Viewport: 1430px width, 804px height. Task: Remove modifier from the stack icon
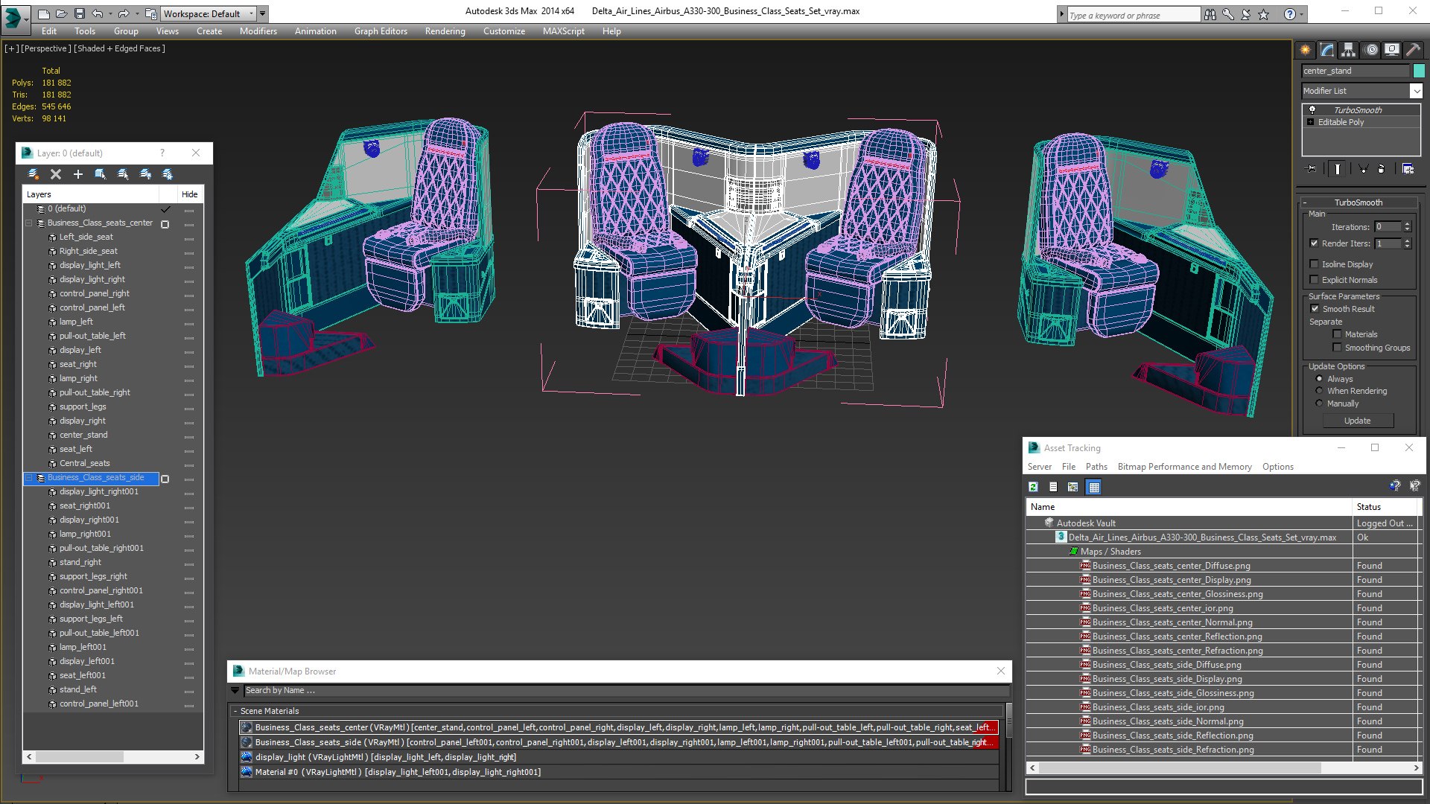pyautogui.click(x=1382, y=169)
